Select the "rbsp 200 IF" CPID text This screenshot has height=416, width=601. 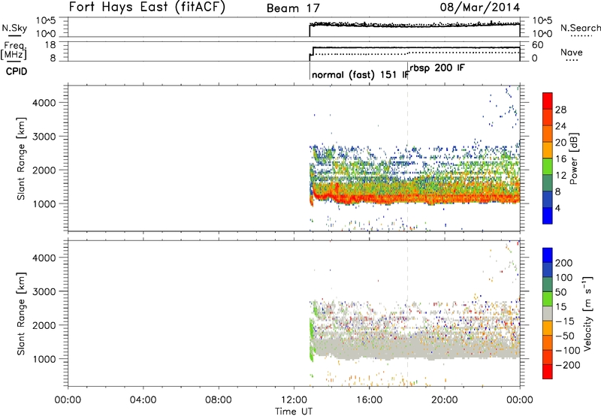(437, 68)
